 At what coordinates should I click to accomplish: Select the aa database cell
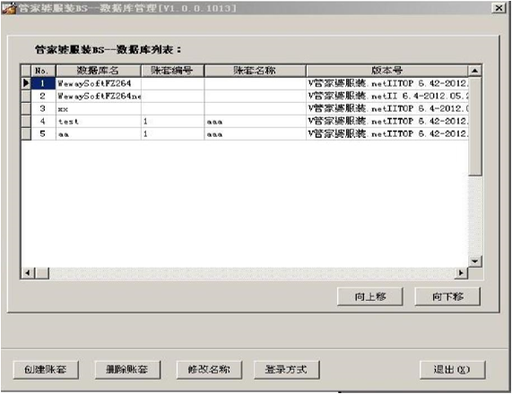click(99, 133)
